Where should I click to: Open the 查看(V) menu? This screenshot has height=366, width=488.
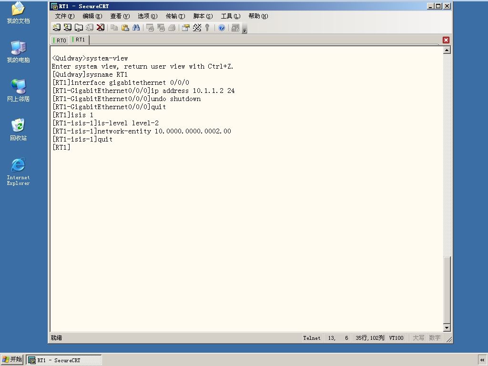[120, 16]
